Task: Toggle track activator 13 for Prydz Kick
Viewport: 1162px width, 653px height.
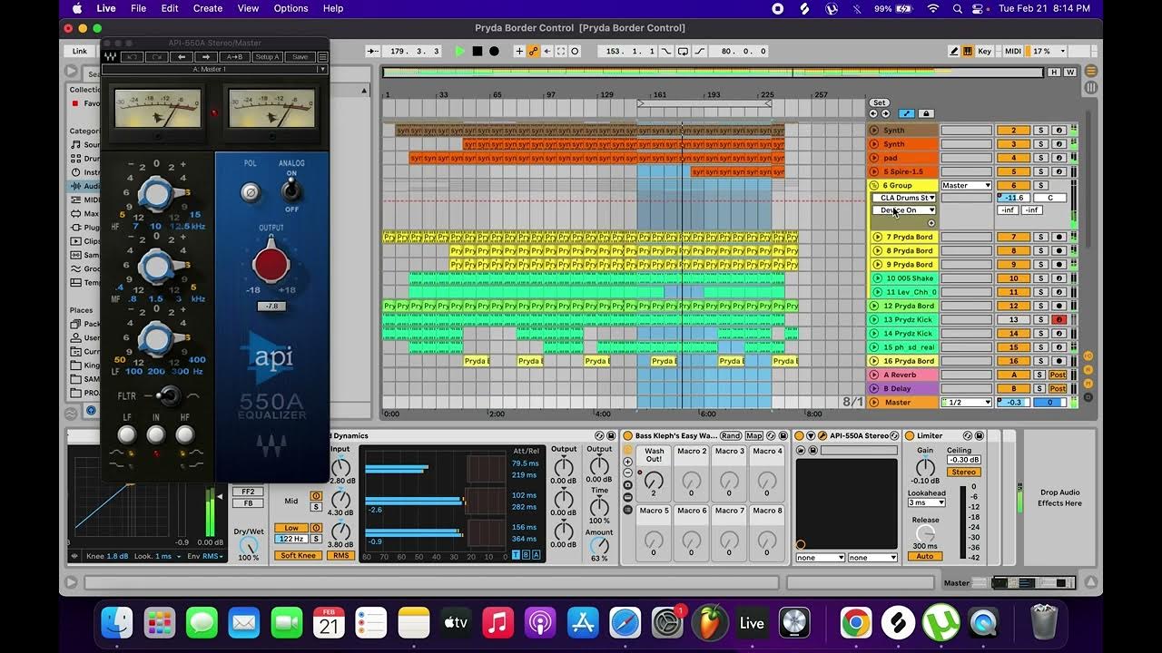Action: point(1013,320)
